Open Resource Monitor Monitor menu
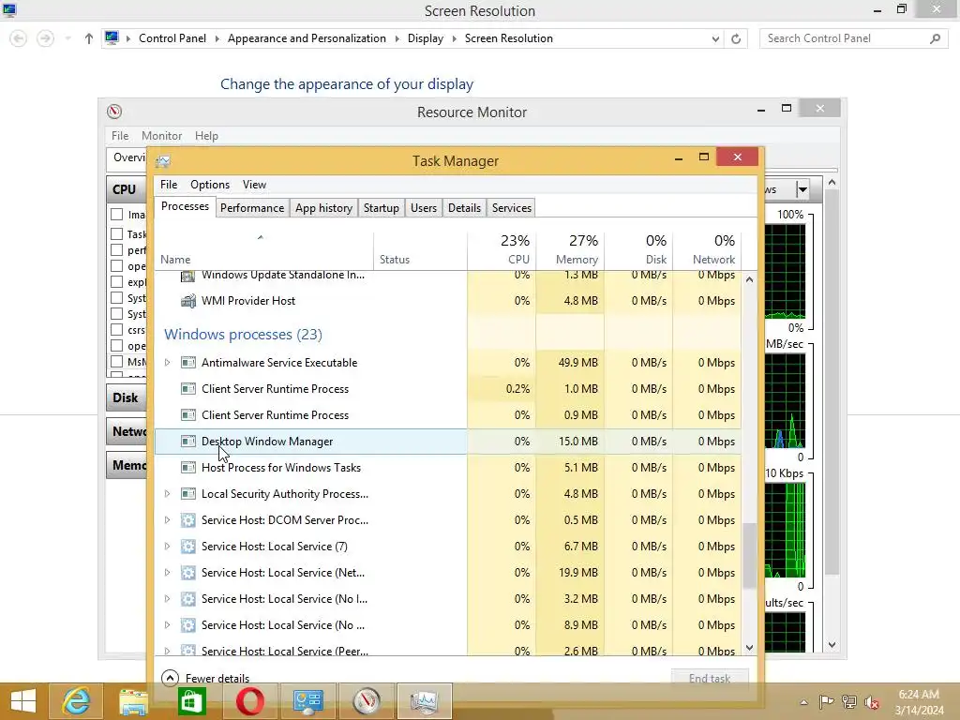Screen dimensions: 960x720 click(x=161, y=136)
